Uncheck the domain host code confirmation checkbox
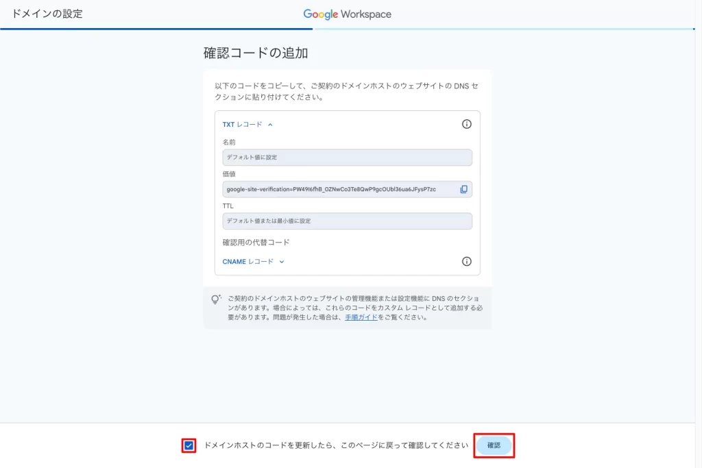 coord(188,445)
